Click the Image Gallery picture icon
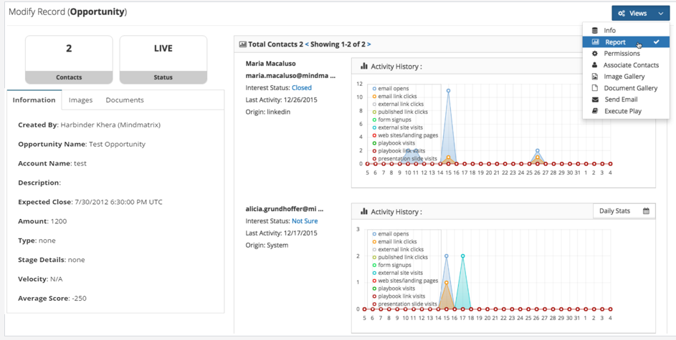 coord(595,77)
